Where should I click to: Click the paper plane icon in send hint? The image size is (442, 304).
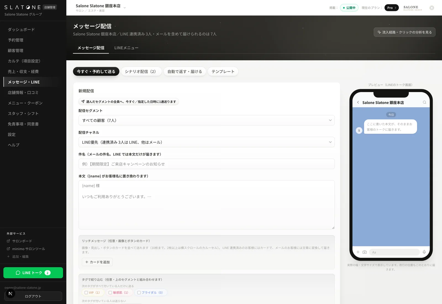click(83, 101)
